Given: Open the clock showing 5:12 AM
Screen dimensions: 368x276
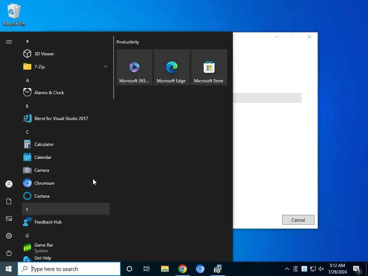Looking at the screenshot, I should tap(337, 269).
